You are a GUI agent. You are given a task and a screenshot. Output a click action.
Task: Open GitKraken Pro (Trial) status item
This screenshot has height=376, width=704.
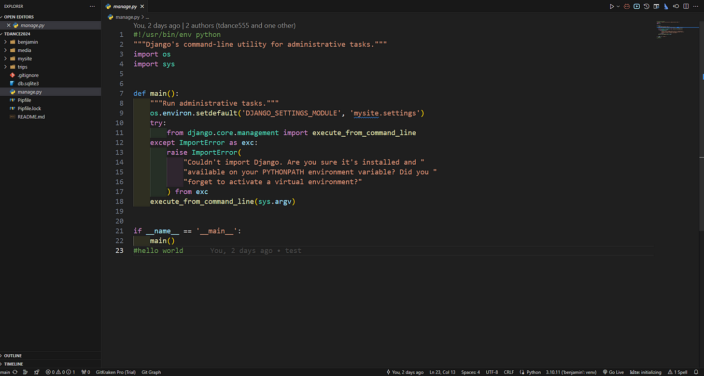(x=116, y=372)
